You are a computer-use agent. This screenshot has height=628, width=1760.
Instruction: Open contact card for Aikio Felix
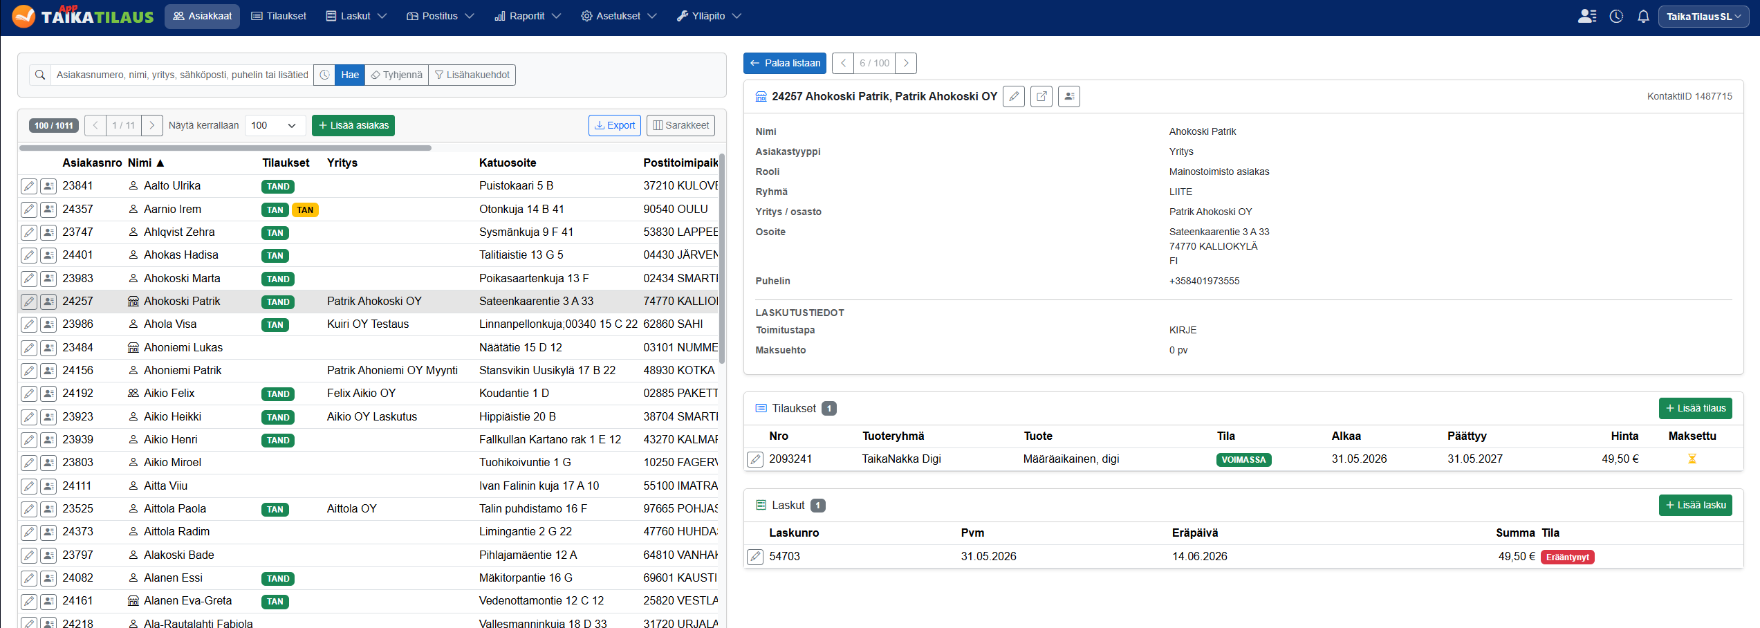[x=48, y=394]
